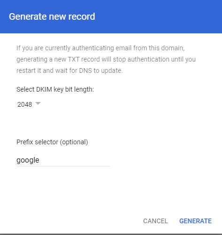
Task: Click the line restart it and wait for DNS
Action: 69,70
